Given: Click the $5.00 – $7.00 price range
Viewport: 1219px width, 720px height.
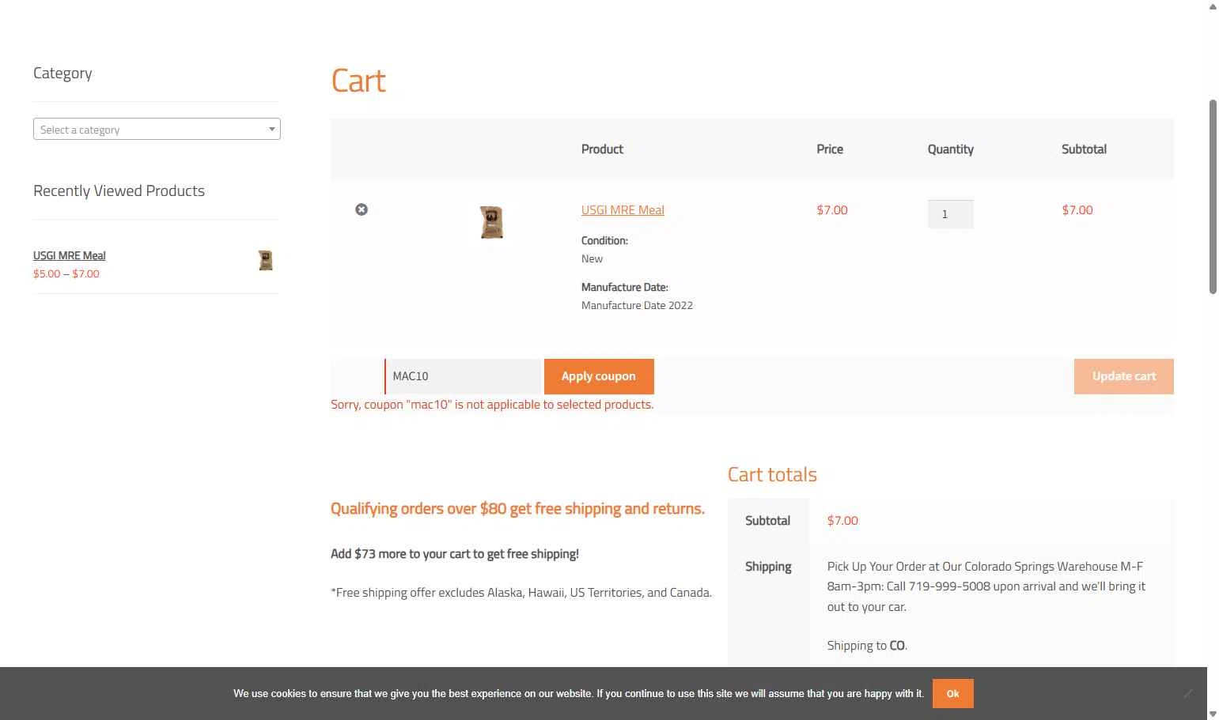Looking at the screenshot, I should point(66,273).
